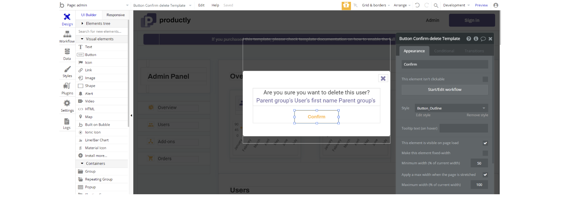Open the Settings tab in the sidebar
The height and width of the screenshot is (197, 561).
coord(67,106)
